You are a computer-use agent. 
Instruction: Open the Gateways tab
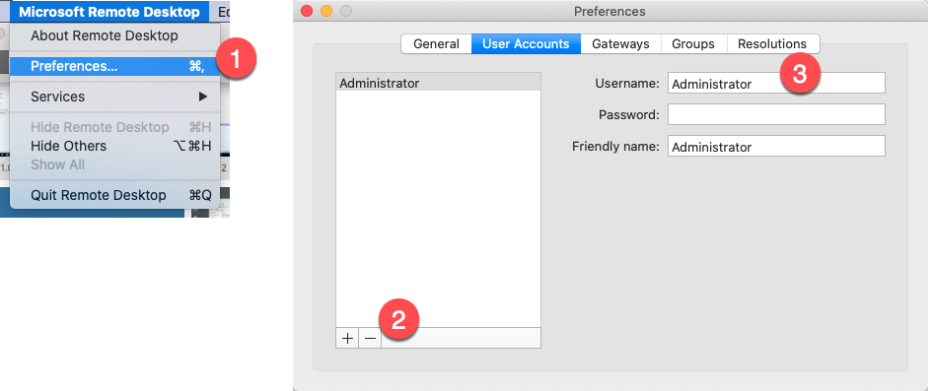[620, 44]
